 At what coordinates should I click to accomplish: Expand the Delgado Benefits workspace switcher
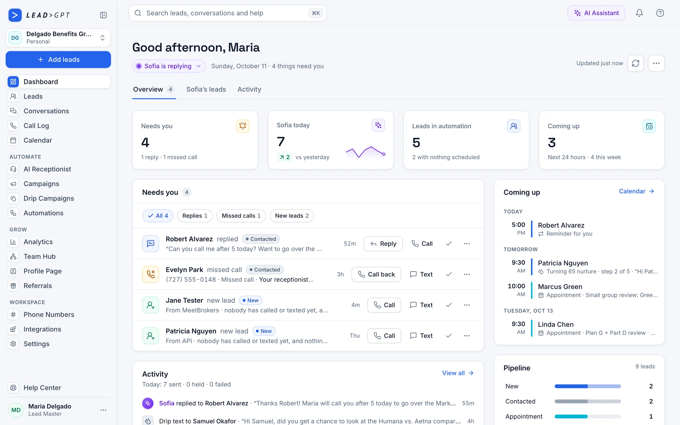[58, 38]
